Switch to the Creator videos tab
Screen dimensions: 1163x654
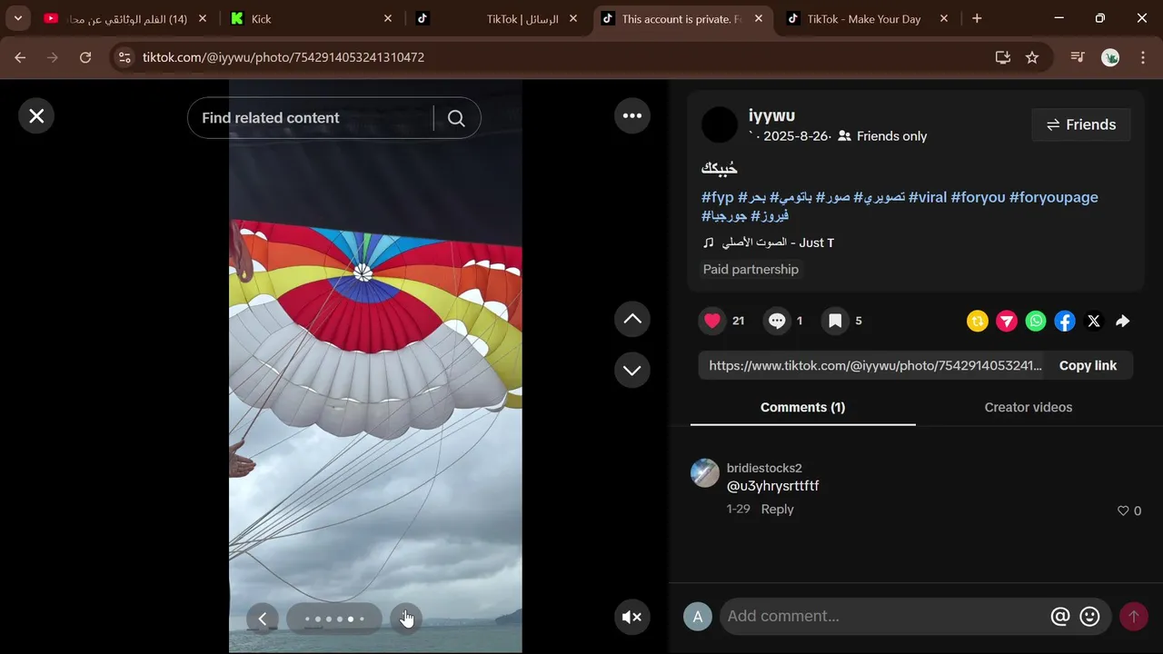click(x=1029, y=407)
